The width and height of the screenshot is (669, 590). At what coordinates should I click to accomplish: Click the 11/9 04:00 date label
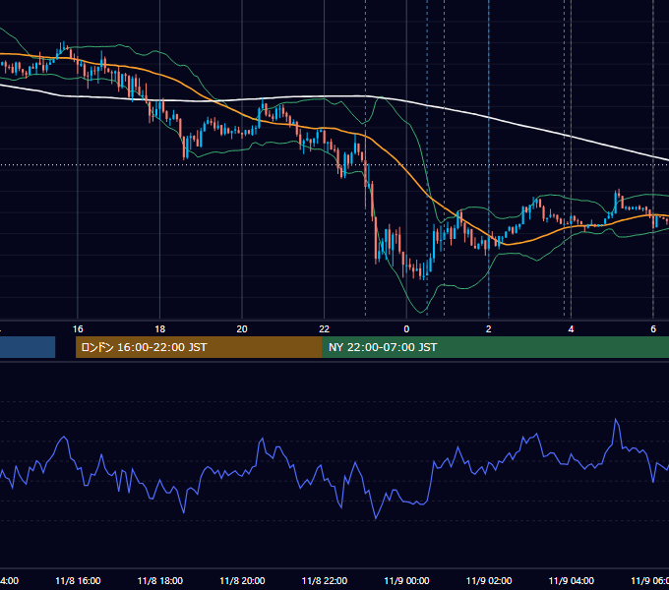pos(572,580)
